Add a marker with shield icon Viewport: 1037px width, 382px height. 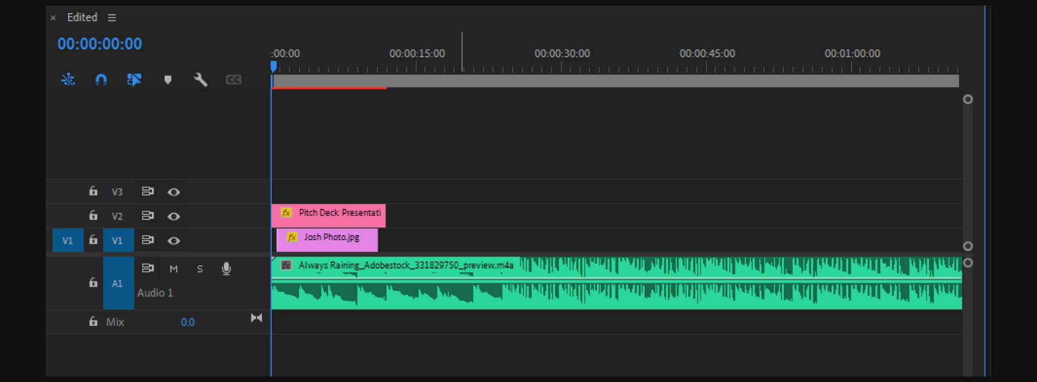click(168, 80)
